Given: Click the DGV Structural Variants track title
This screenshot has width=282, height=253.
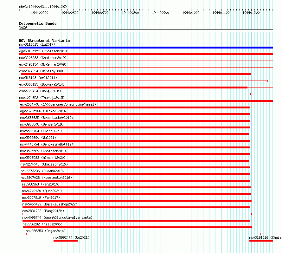Looking at the screenshot, I should (x=44, y=41).
